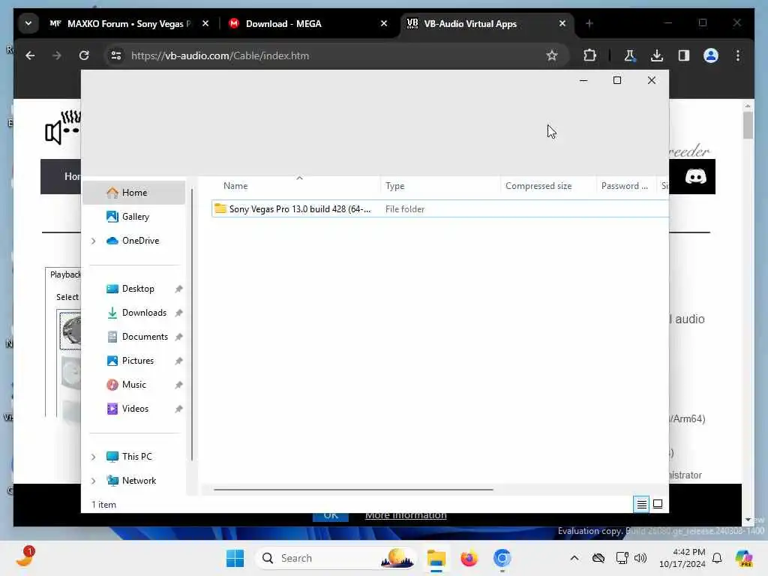
Task: Open the Desktop quick access folder
Action: (138, 289)
